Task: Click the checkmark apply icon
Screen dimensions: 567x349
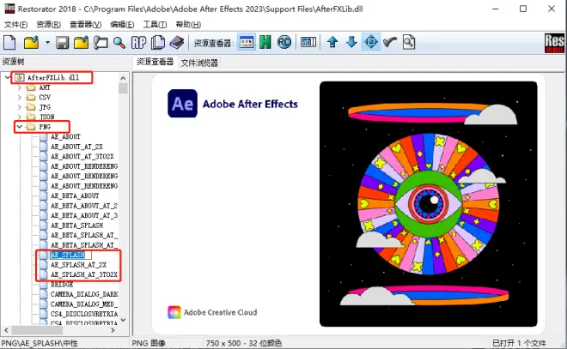Action: (390, 42)
